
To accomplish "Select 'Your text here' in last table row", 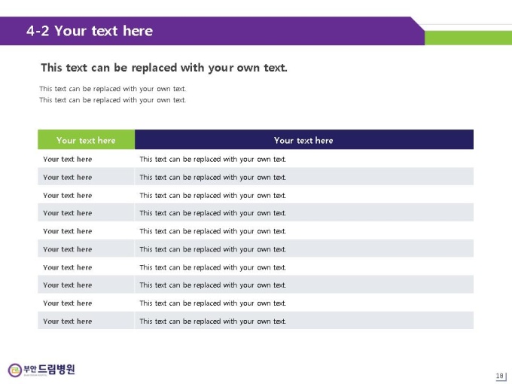I will pyautogui.click(x=68, y=322).
